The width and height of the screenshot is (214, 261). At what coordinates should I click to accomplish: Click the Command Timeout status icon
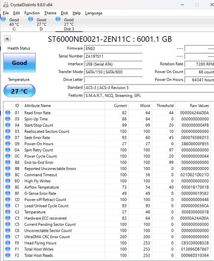coord(7,174)
